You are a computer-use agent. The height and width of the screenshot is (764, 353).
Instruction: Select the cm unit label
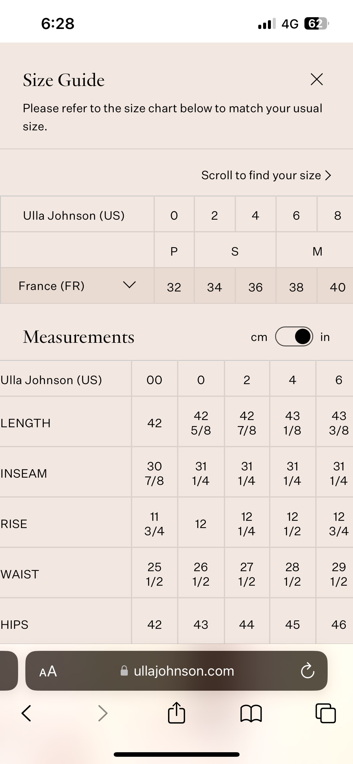click(259, 337)
